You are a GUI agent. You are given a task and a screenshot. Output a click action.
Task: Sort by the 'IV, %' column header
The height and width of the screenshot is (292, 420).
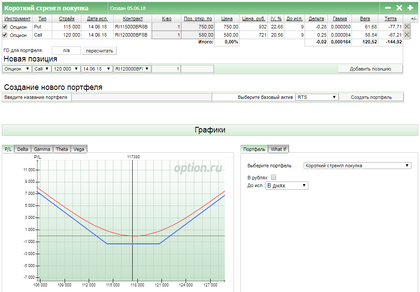[276, 19]
